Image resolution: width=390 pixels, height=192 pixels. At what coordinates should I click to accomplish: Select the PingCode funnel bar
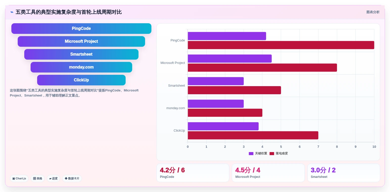click(x=81, y=29)
